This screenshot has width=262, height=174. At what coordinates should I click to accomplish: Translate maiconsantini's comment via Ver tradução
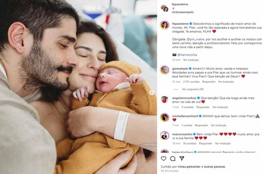[x=222, y=143]
